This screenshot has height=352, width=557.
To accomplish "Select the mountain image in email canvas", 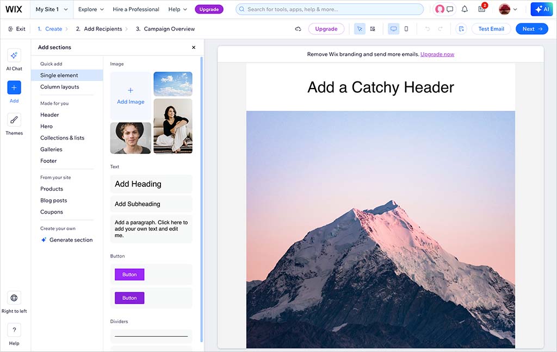I will pyautogui.click(x=380, y=230).
